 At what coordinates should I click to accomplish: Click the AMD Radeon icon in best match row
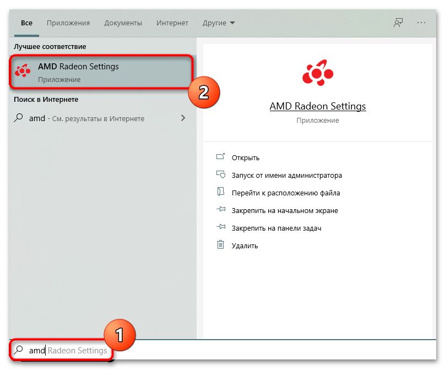tap(23, 71)
